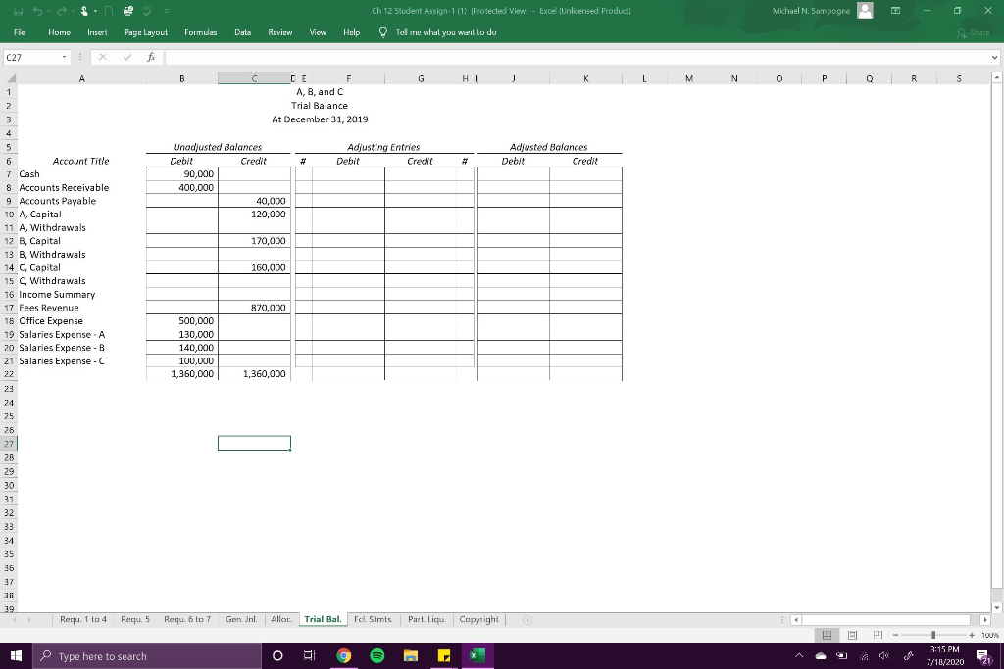The height and width of the screenshot is (669, 1004).
Task: Open Sticky Notes from the taskbar
Action: [444, 655]
